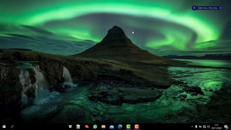Launch the green notepad document app

[78, 126]
